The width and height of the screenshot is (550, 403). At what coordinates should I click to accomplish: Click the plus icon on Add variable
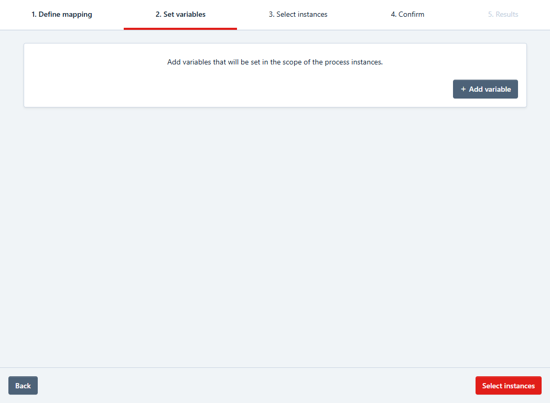click(x=463, y=89)
